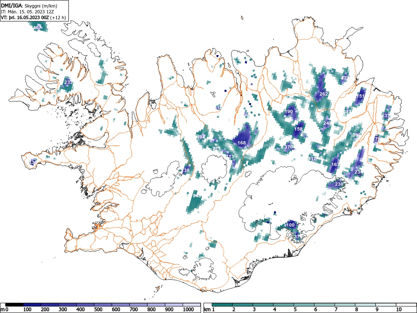Click the '230' visibility value

coord(339,184)
